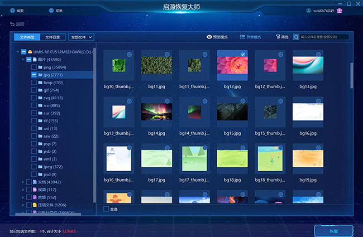
Task: Expand the documents (43942) tree node
Action: point(23,182)
